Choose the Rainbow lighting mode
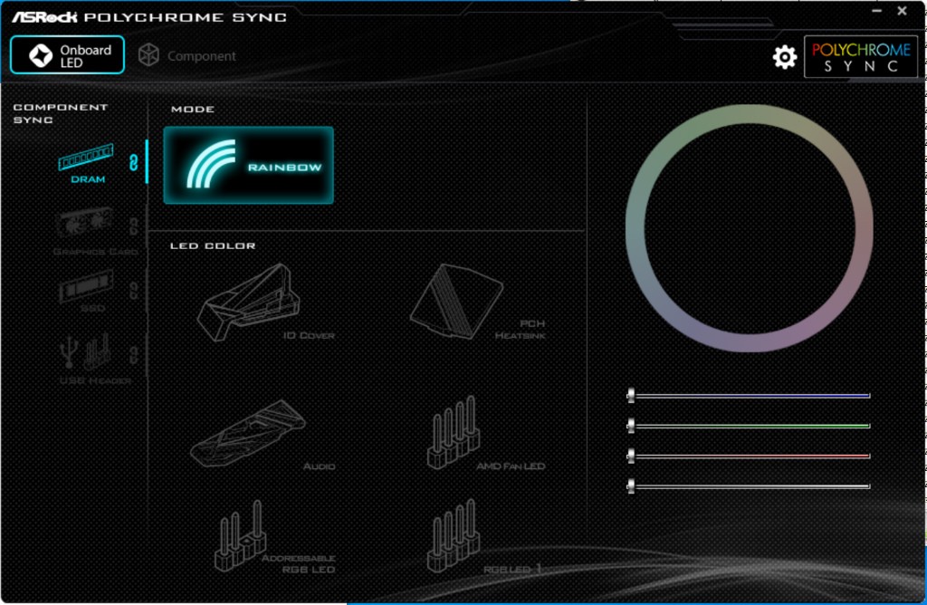Viewport: 927px width, 605px height. 248,165
